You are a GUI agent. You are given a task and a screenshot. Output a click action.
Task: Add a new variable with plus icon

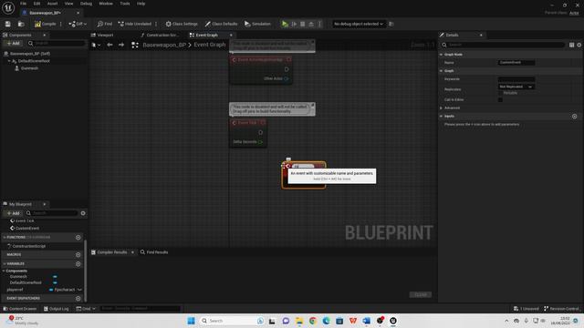click(78, 264)
